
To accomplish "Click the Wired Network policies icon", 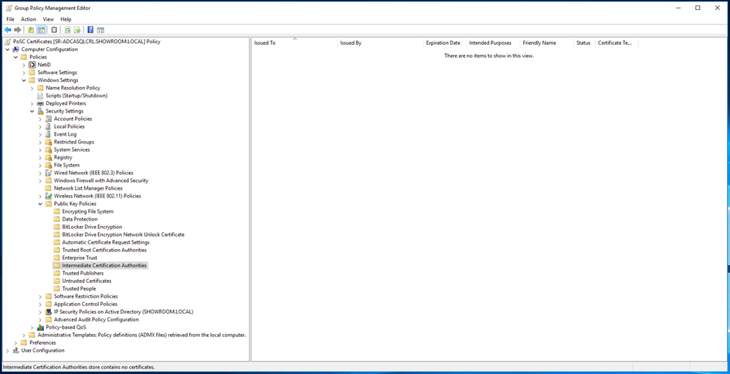I will (49, 173).
